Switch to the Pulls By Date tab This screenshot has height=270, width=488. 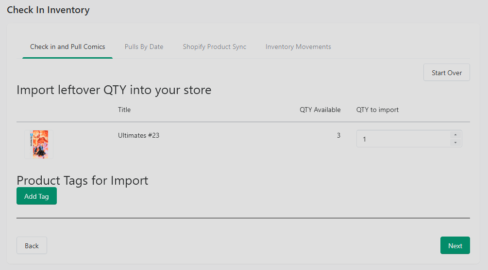pyautogui.click(x=144, y=47)
